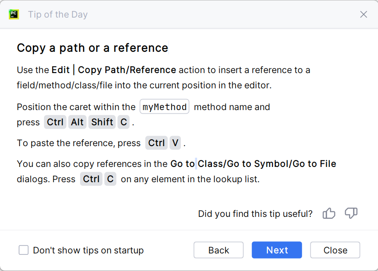Click the Don't show tips on startup label
The image size is (378, 271).
(x=88, y=250)
